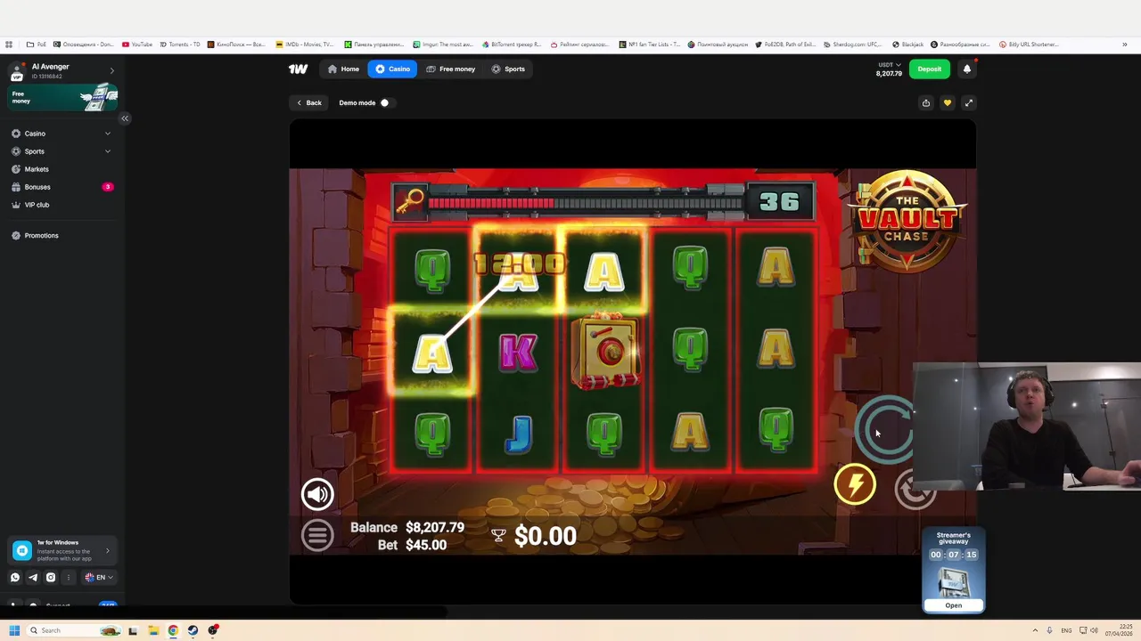
Task: Enter fullscreen with the expand icon
Action: click(968, 102)
